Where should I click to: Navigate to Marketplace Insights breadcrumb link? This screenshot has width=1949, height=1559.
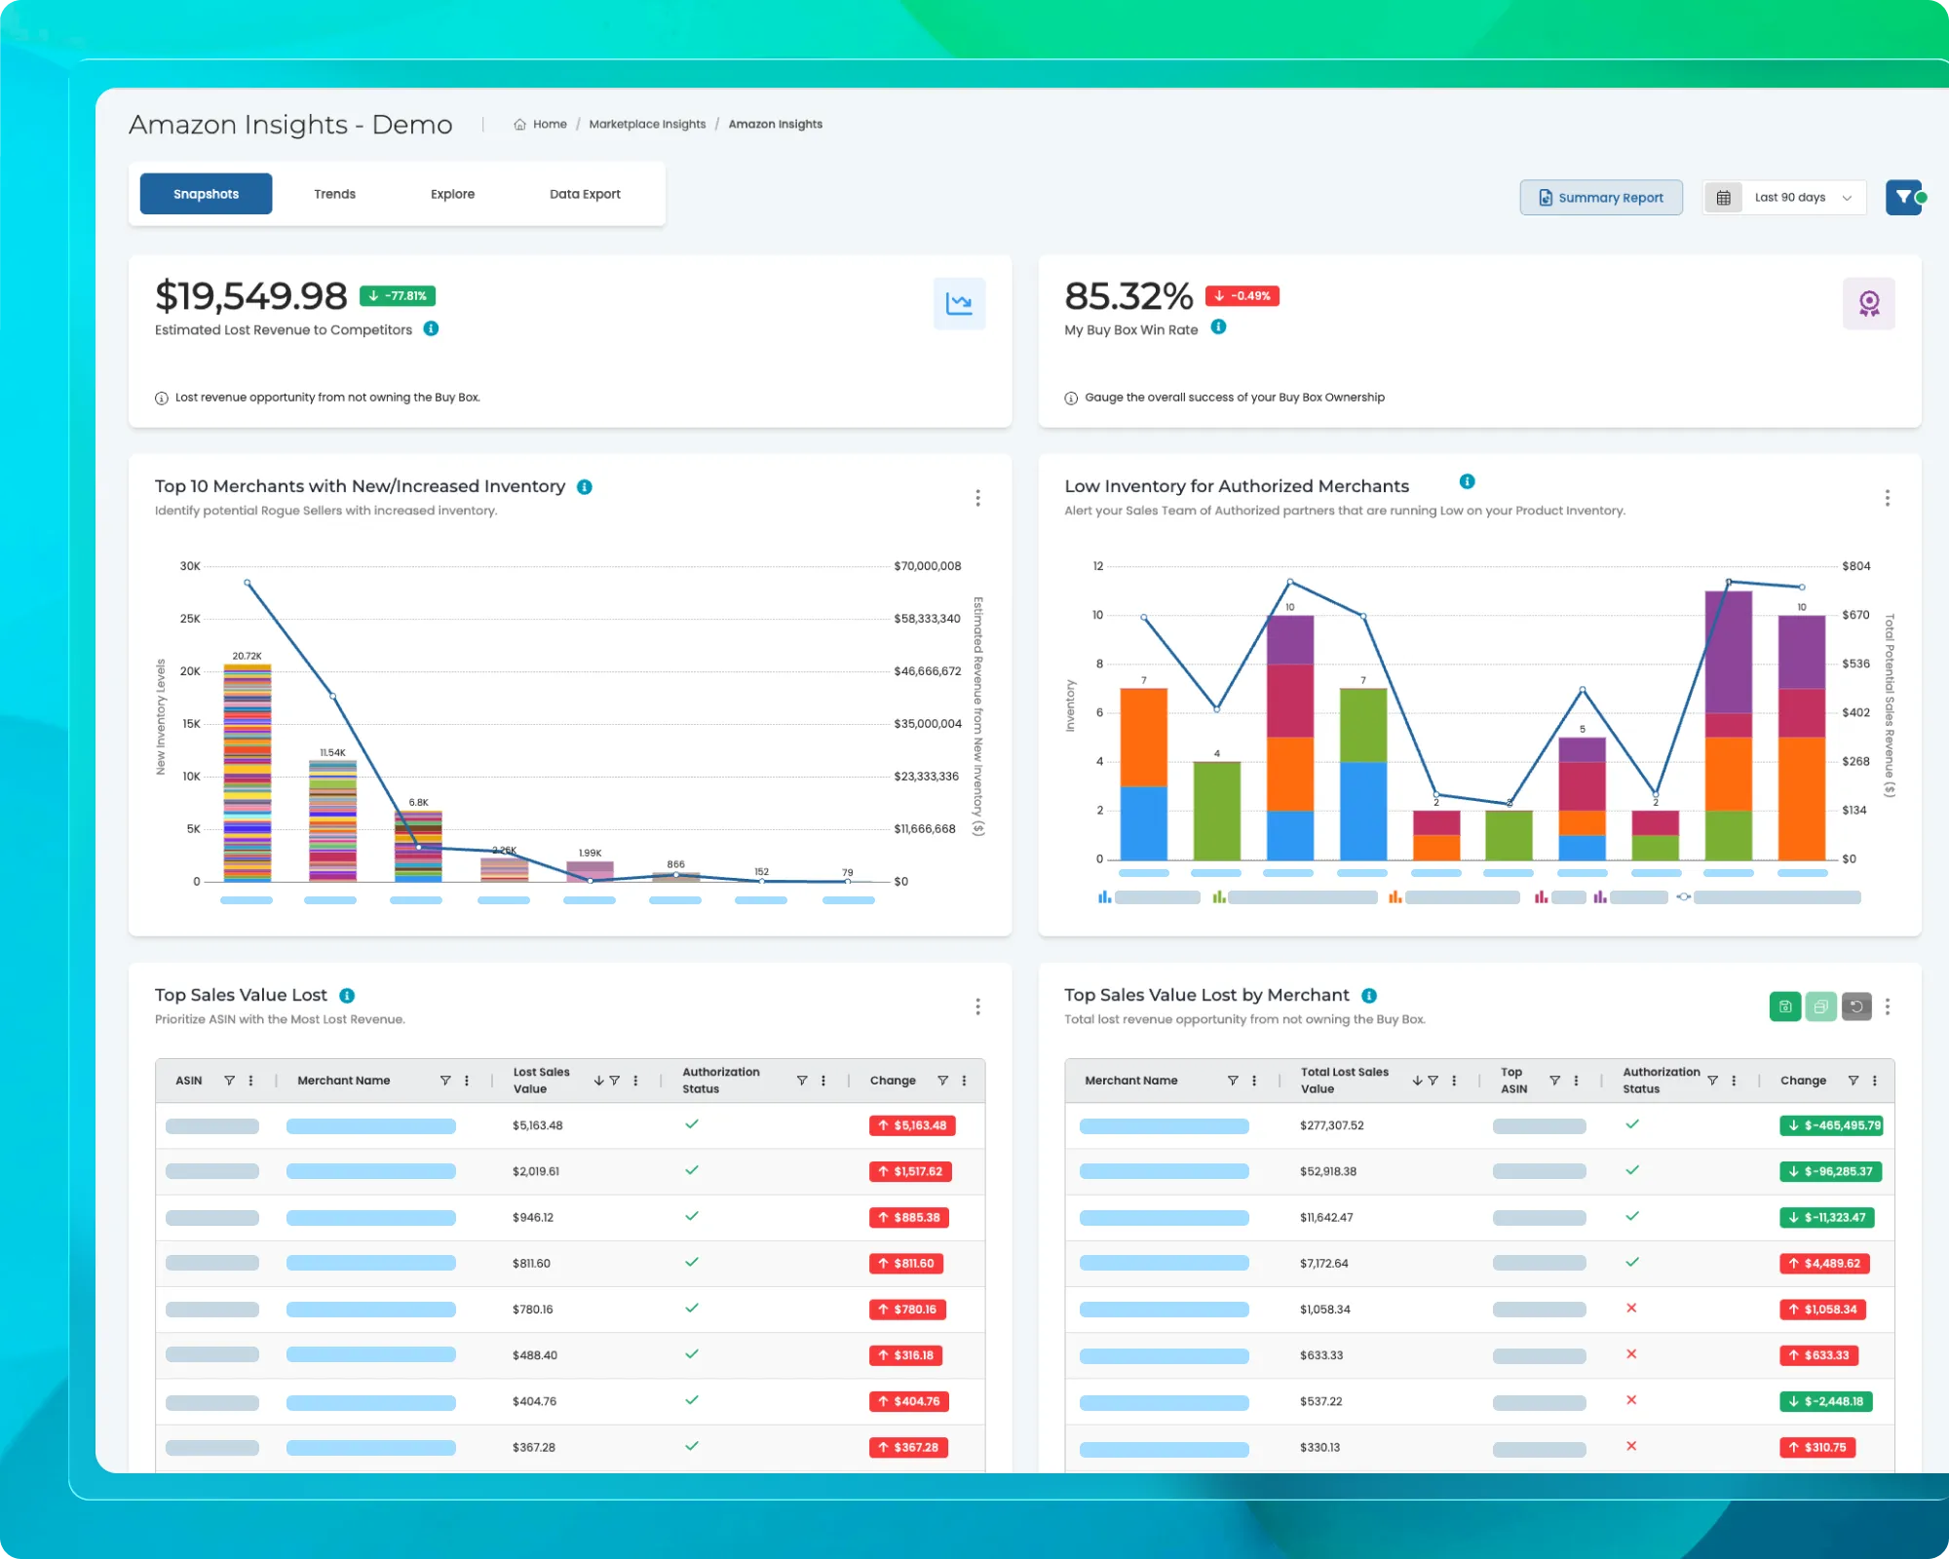[x=647, y=124]
